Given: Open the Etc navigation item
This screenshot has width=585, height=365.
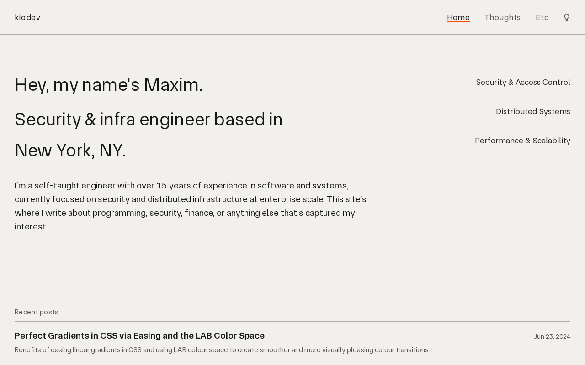Looking at the screenshot, I should pyautogui.click(x=542, y=17).
